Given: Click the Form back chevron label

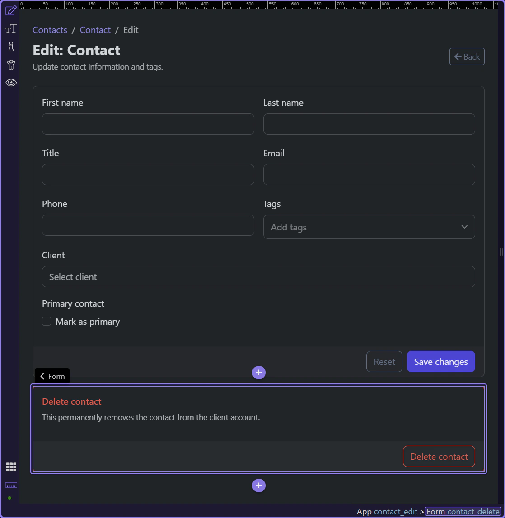Looking at the screenshot, I should click(x=52, y=376).
